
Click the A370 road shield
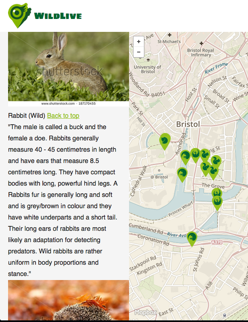(x=217, y=243)
